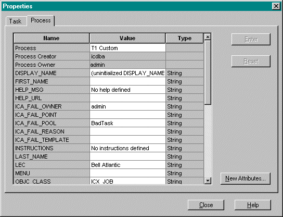Click the grayed-out Enter button
Screen dimensions: 283x217
[251, 39]
